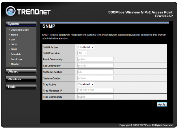Open the Wizard menu section

pos(21,72)
